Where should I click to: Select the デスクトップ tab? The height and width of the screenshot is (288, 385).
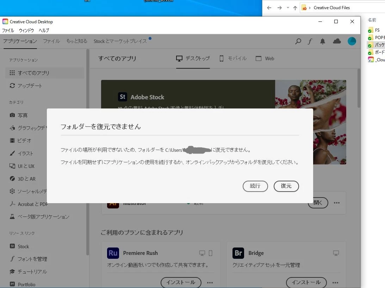pos(193,58)
